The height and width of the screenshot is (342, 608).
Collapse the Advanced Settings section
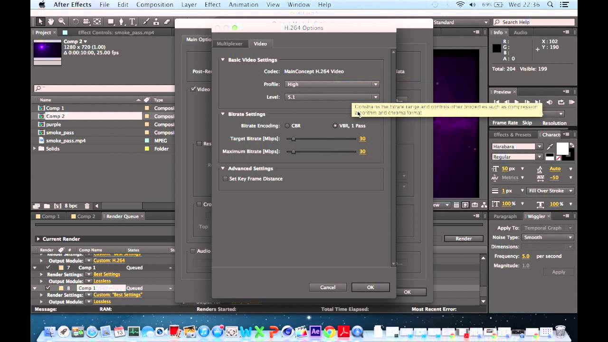click(x=222, y=168)
